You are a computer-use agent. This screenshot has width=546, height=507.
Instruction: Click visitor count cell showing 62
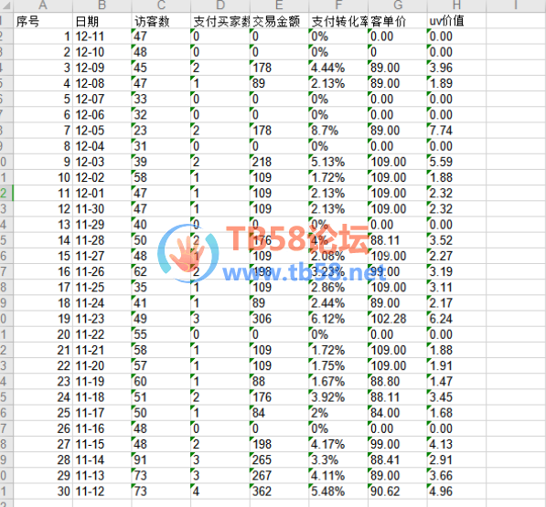pos(161,271)
